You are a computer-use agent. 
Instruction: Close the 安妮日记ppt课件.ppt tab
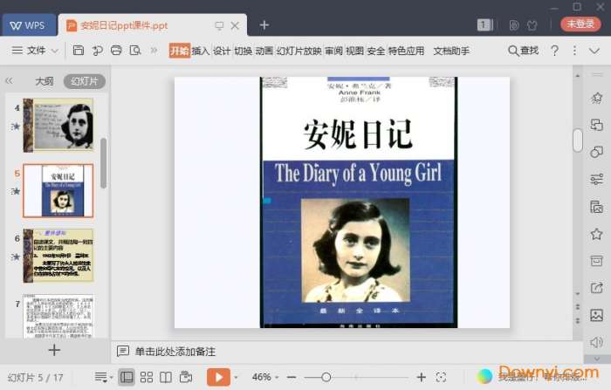pos(235,25)
